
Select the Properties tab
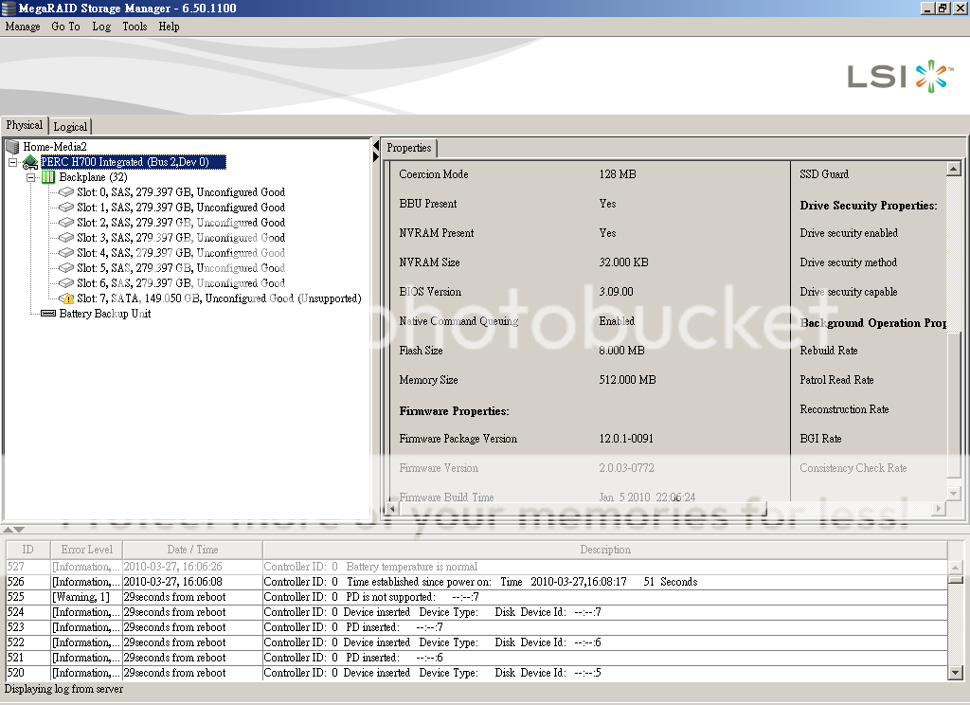pyautogui.click(x=409, y=148)
